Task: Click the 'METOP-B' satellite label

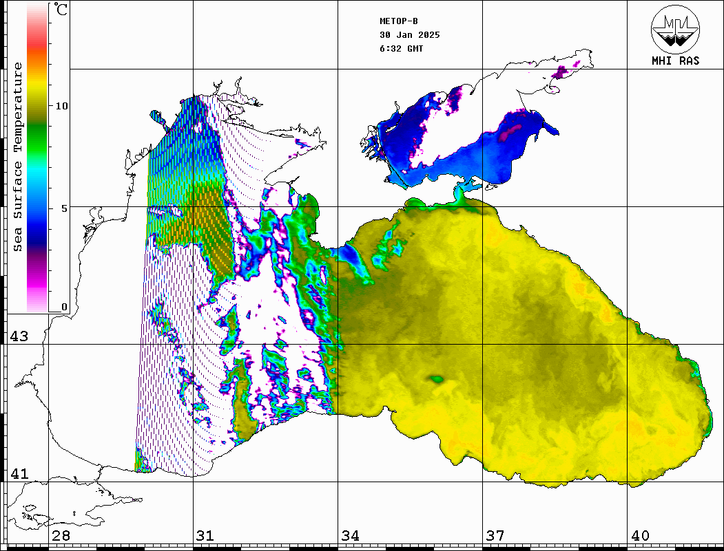Action: pos(399,21)
